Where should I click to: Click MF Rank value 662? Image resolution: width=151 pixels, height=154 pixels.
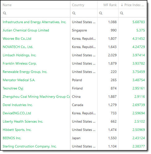click(114, 121)
